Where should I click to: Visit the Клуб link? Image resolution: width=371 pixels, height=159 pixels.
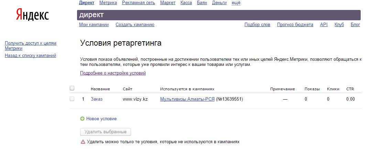pos(339,25)
